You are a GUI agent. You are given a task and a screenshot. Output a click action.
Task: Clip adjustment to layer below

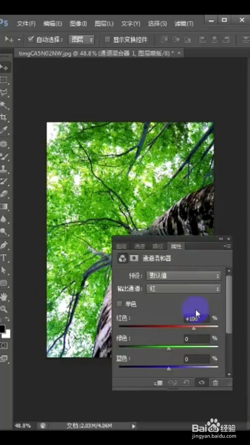tap(158, 383)
